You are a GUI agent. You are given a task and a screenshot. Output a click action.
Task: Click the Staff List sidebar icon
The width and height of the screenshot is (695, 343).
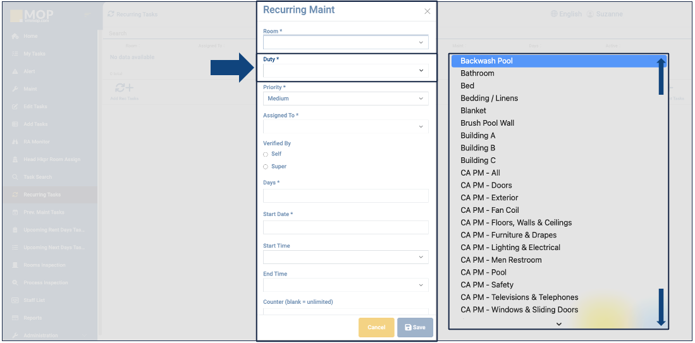coord(15,301)
